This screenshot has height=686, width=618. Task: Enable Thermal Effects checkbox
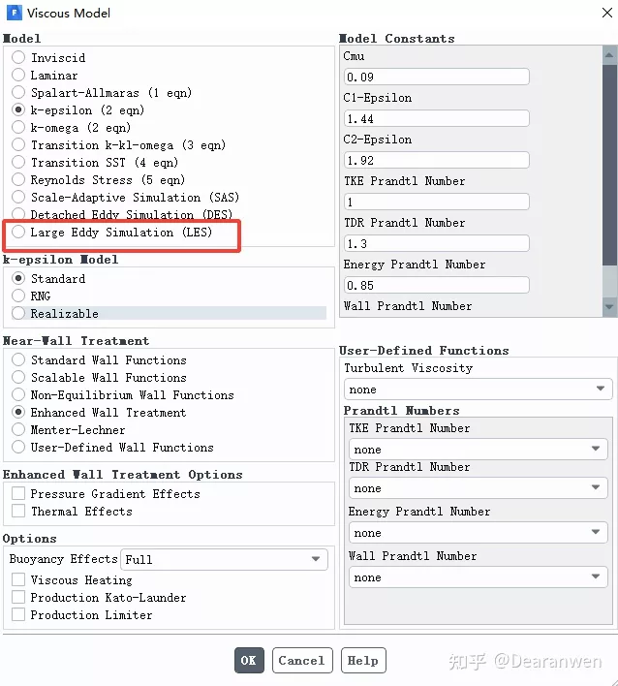click(18, 511)
